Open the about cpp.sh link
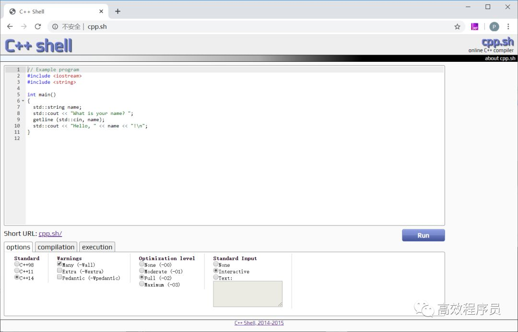The width and height of the screenshot is (518, 332). (x=500, y=58)
